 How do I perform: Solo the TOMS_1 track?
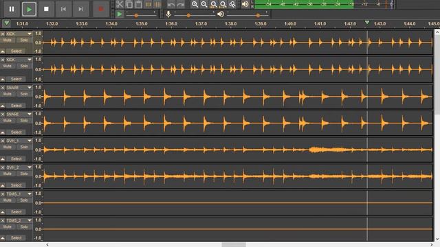click(x=24, y=200)
